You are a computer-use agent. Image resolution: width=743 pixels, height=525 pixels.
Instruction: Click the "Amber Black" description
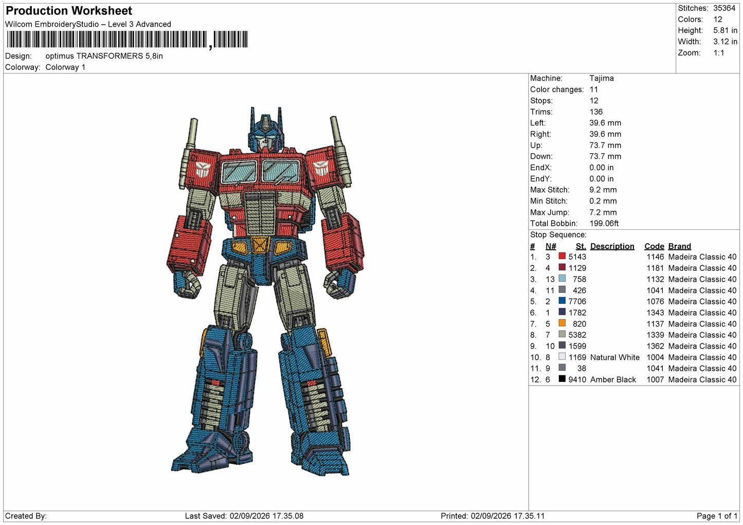coord(613,379)
